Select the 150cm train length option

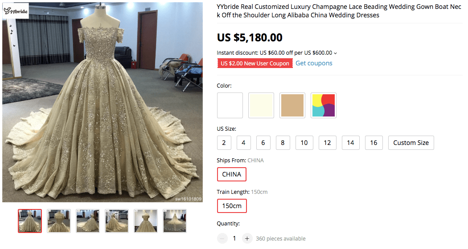point(232,206)
